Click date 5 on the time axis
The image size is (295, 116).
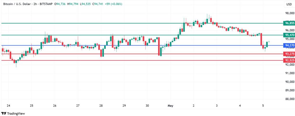coord(263,105)
